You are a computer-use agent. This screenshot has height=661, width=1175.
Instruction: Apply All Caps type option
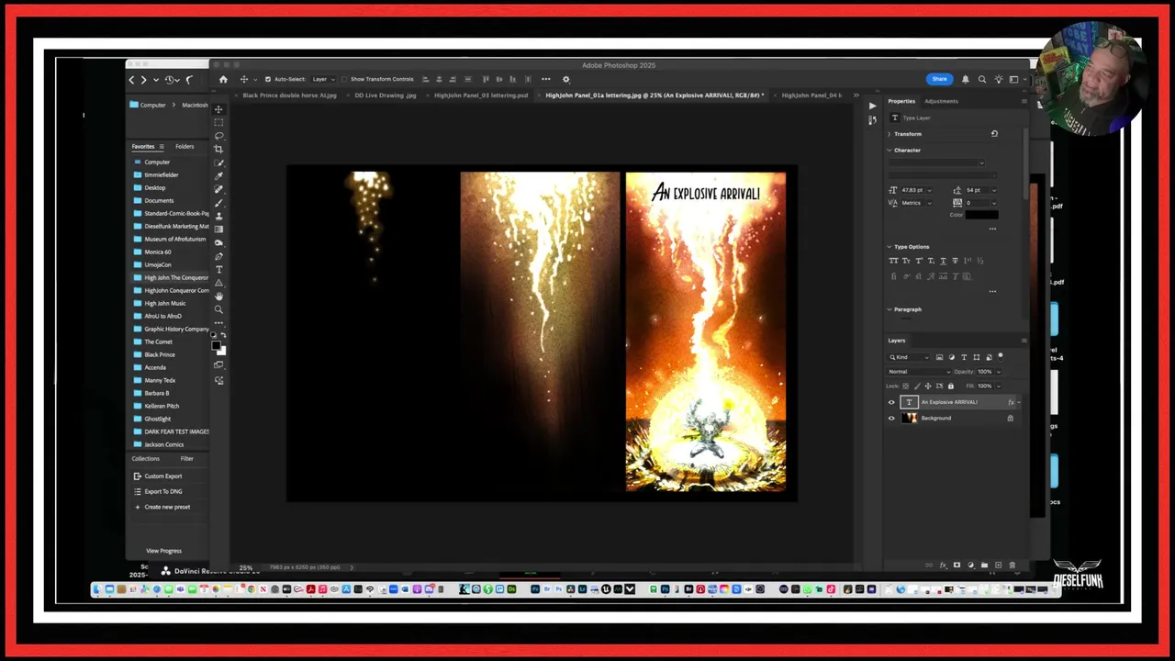pyautogui.click(x=893, y=261)
